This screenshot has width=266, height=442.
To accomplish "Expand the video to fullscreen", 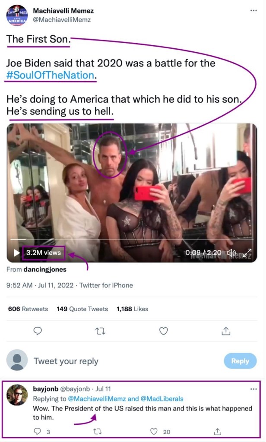I will [247, 253].
